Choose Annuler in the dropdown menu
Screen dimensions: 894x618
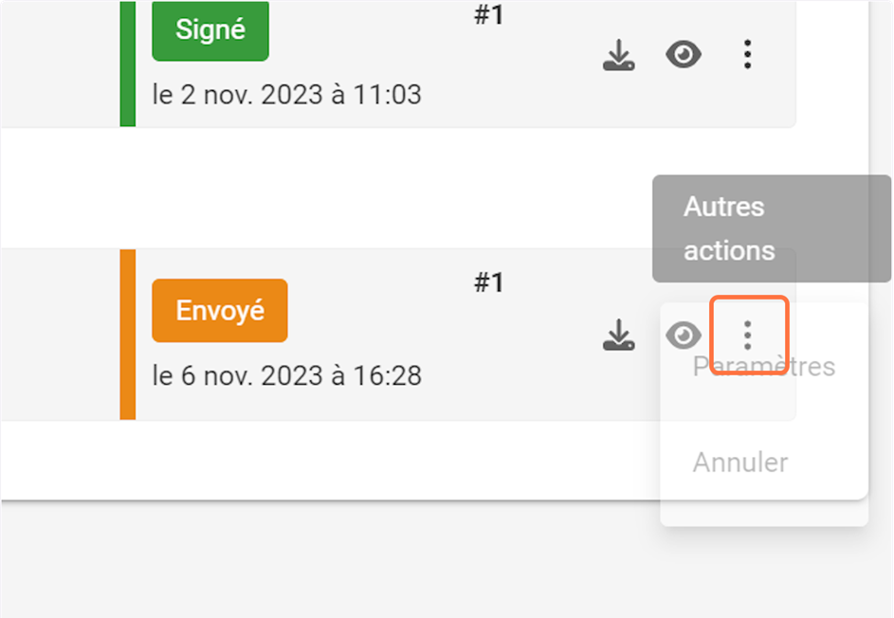[740, 463]
